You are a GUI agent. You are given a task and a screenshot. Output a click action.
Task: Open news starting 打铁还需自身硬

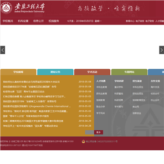(x=34, y=97)
